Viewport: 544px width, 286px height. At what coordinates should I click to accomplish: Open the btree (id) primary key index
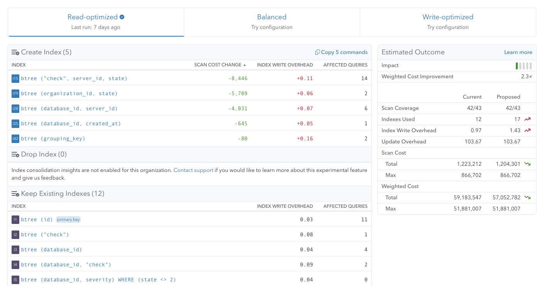37,220
